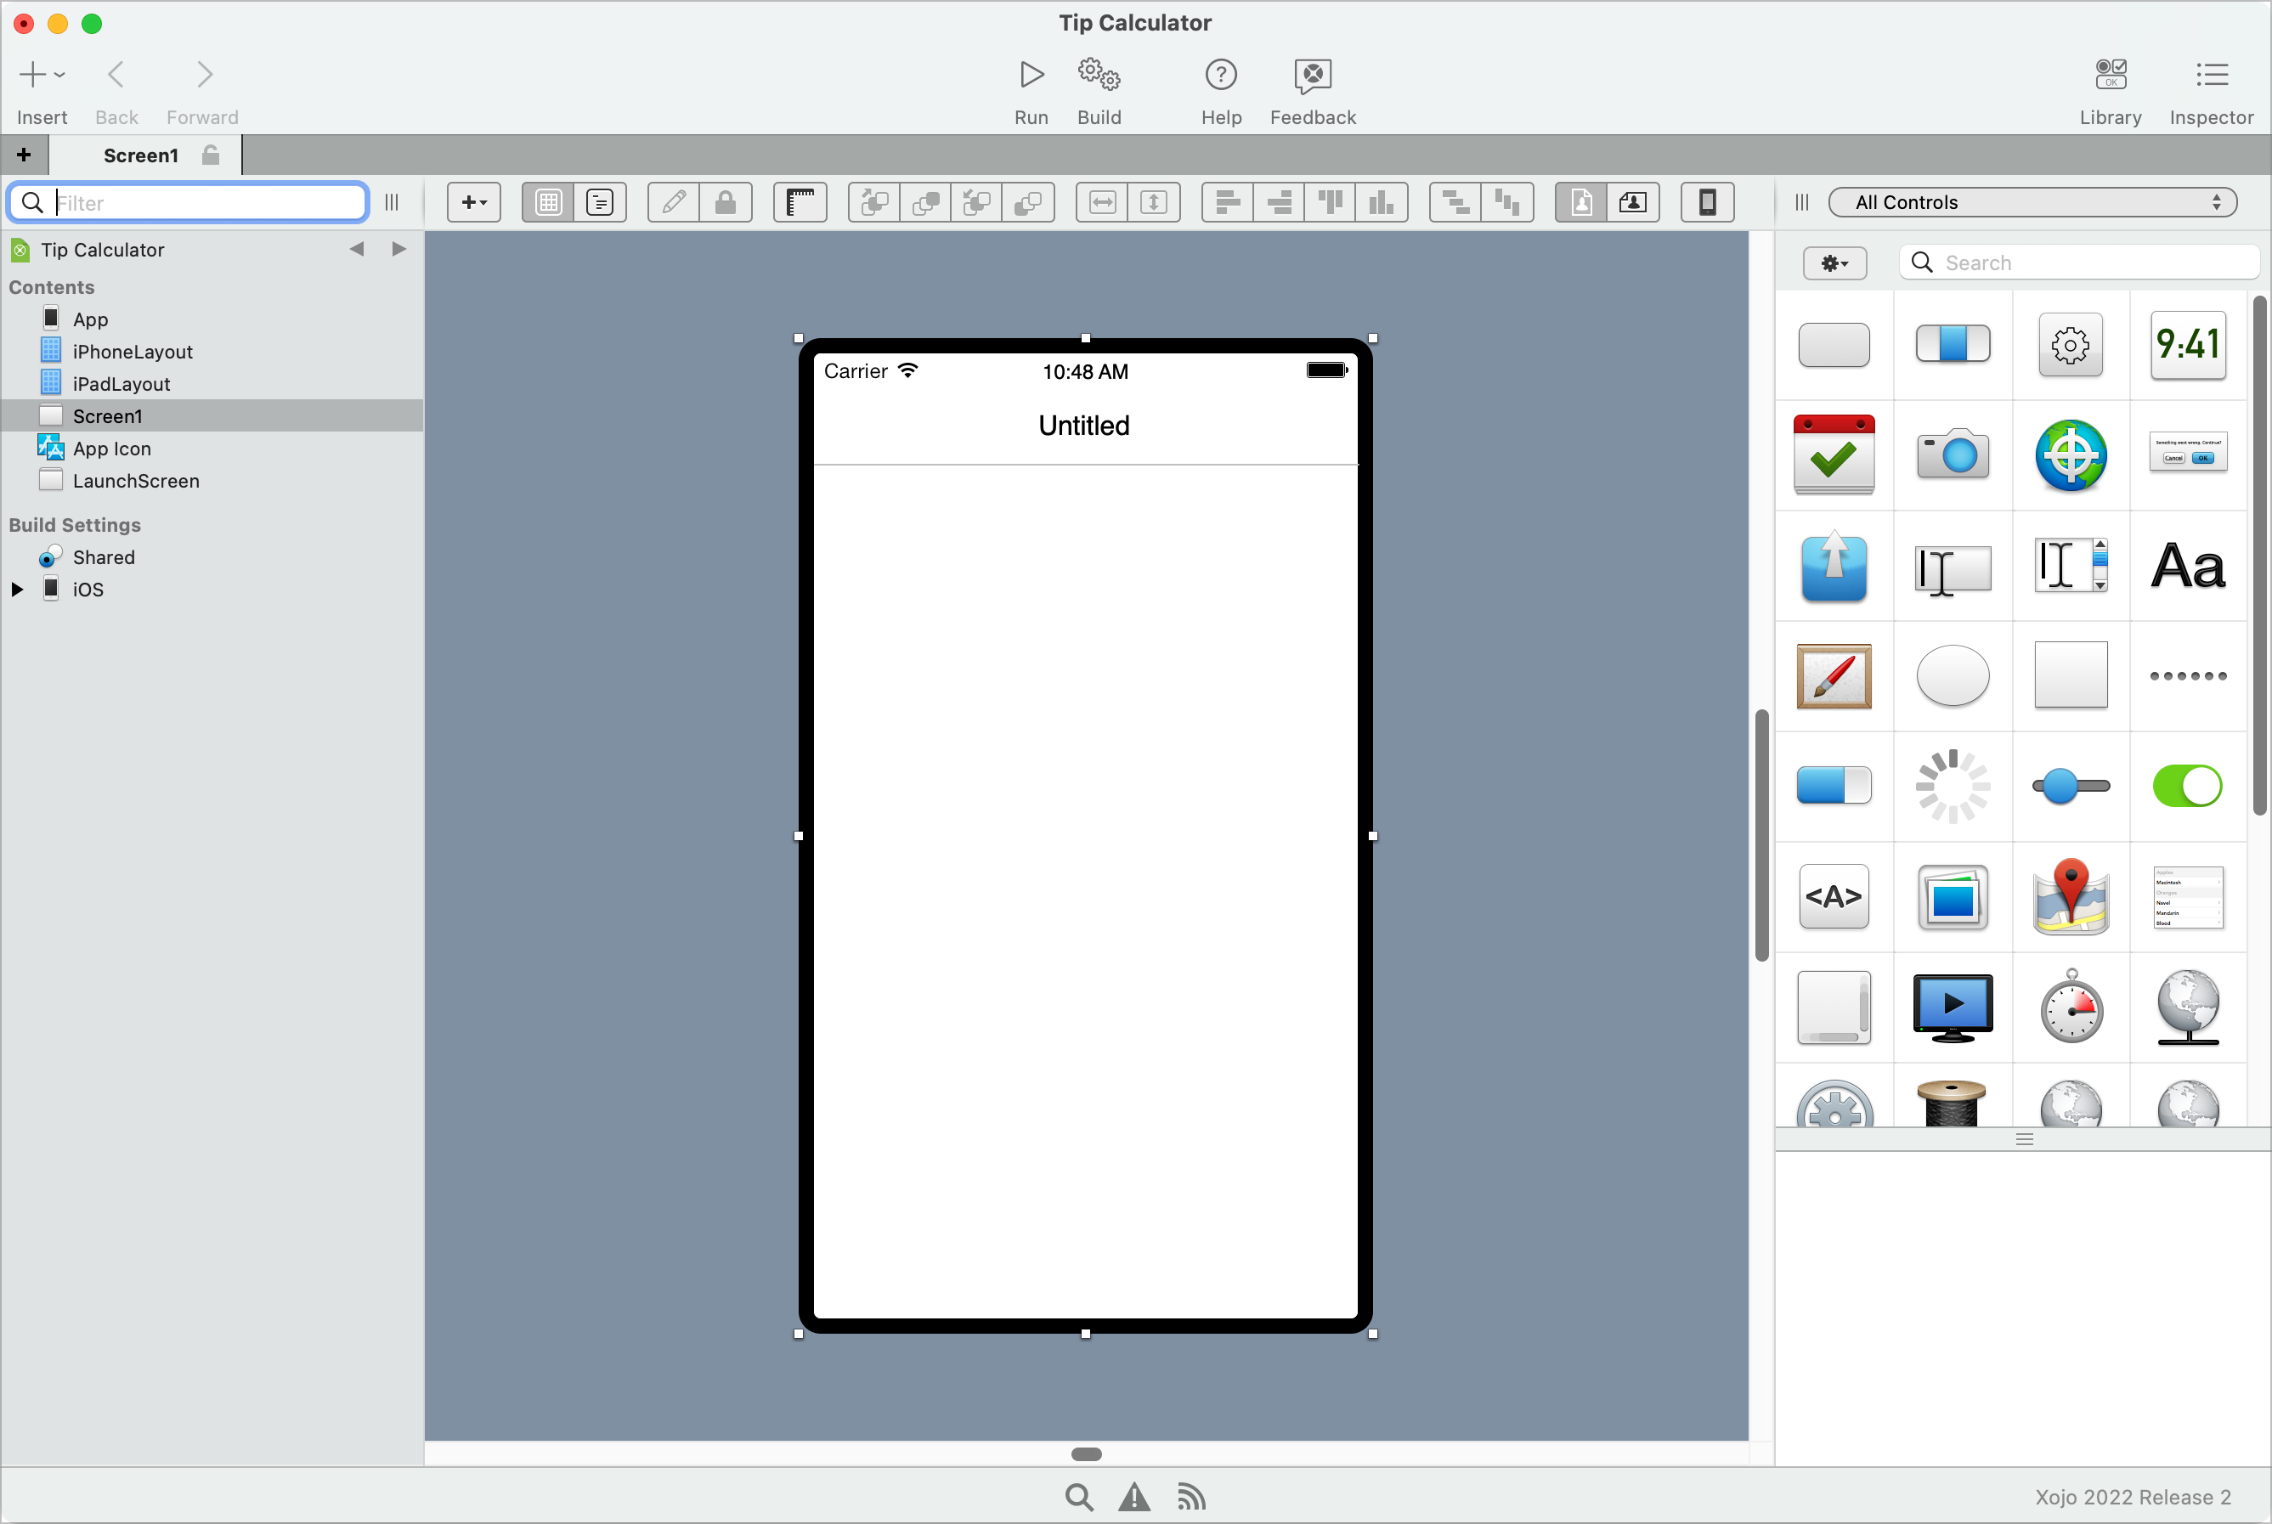Expand the iOS build settings tree
This screenshot has width=2272, height=1524.
pos(15,589)
